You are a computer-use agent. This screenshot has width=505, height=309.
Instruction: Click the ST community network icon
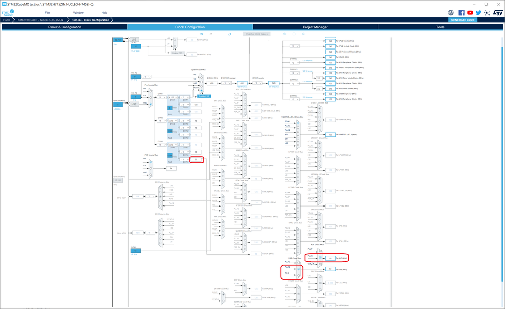[x=487, y=13]
